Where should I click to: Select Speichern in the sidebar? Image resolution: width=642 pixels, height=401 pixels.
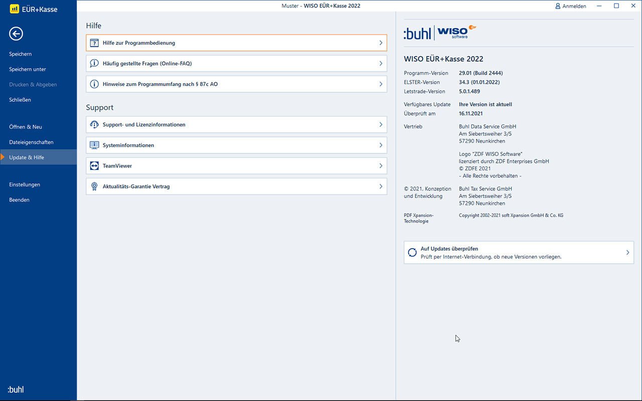[x=39, y=54]
